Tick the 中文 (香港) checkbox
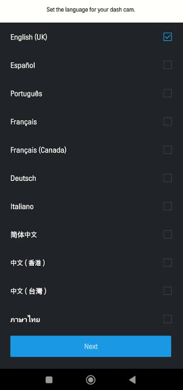The width and height of the screenshot is (183, 390). 168,262
